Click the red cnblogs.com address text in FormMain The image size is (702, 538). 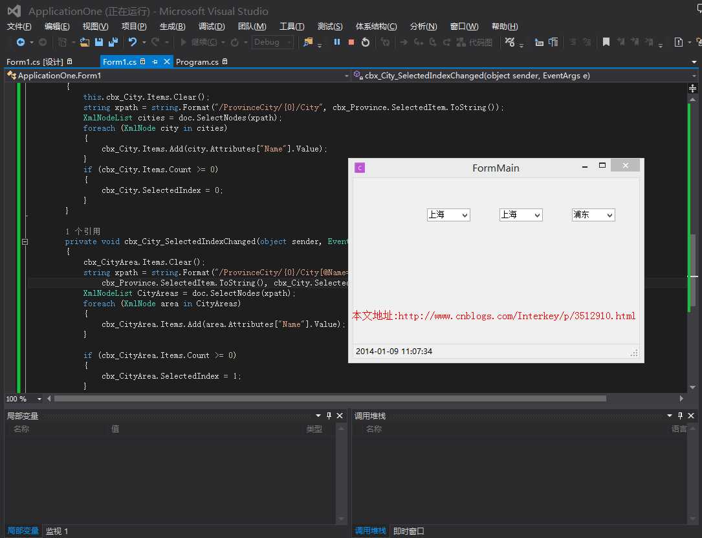pyautogui.click(x=494, y=316)
